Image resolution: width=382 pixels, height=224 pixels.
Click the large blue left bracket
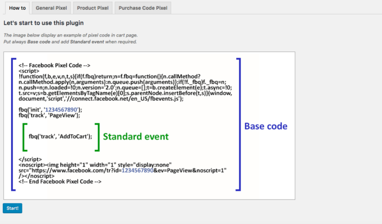pyautogui.click(x=14, y=124)
